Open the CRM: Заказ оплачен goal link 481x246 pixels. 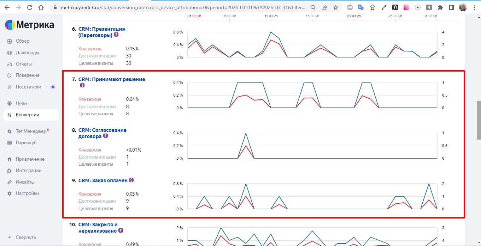pyautogui.click(x=103, y=180)
